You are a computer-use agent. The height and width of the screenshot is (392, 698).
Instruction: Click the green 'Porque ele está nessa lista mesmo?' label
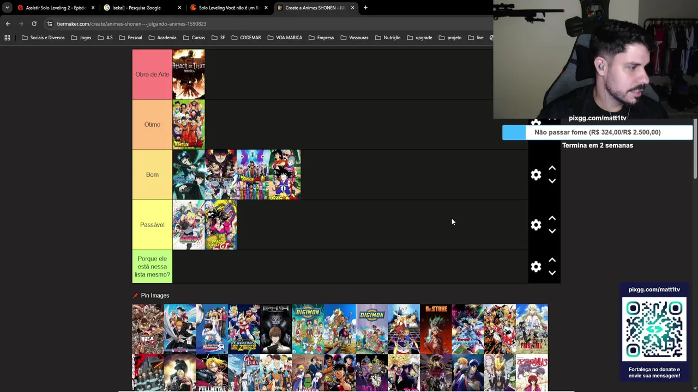[x=152, y=266]
